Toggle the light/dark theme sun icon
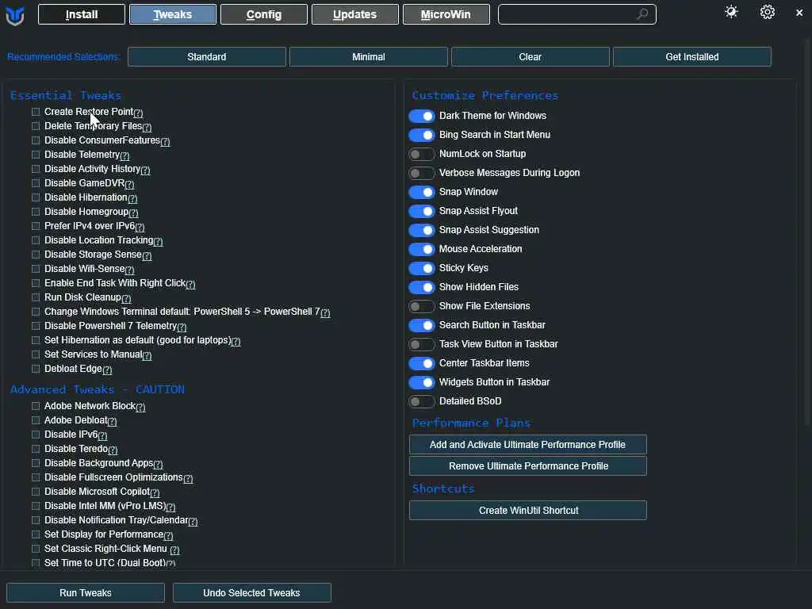812x609 pixels. point(731,13)
